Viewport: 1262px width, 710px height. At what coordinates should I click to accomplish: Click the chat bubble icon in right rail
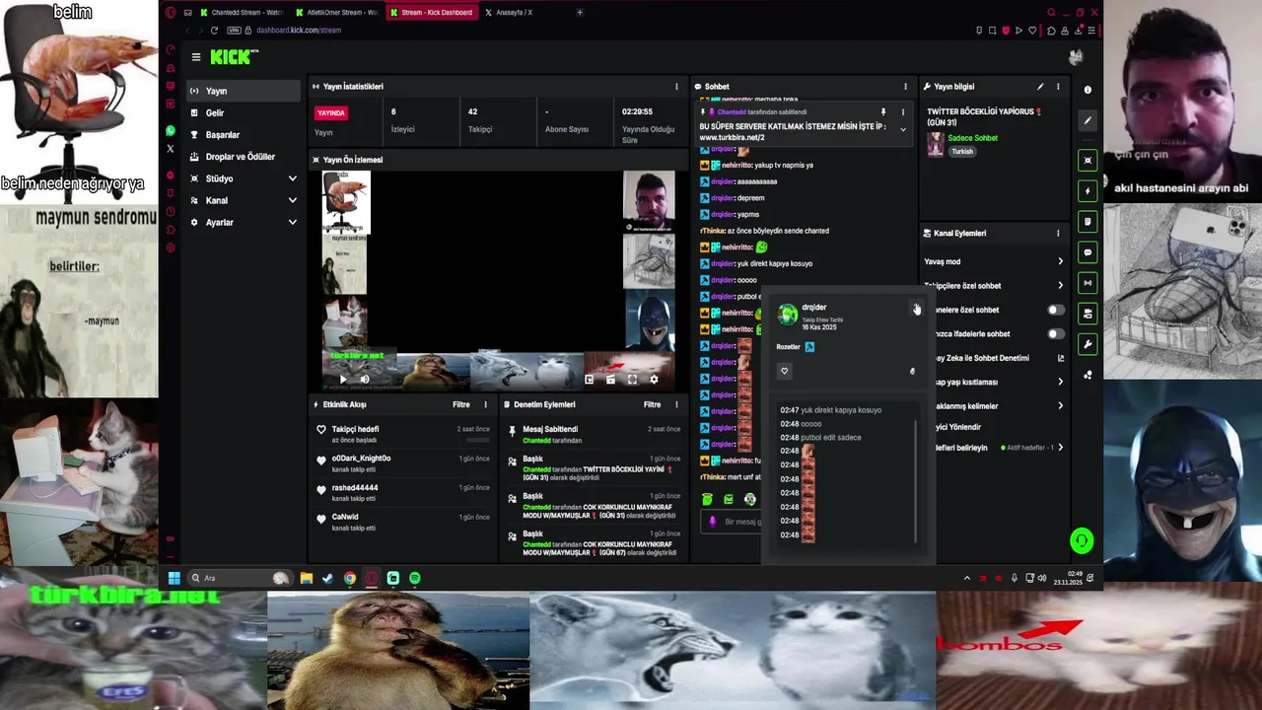point(1087,252)
